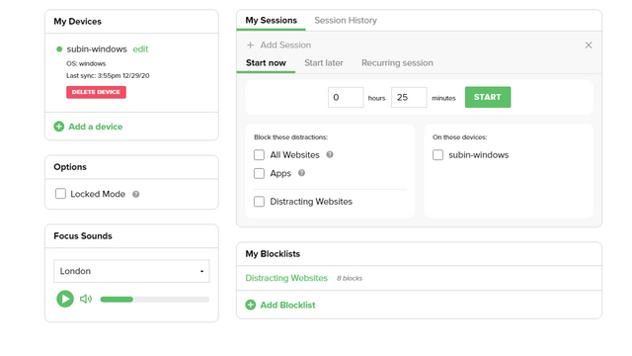Click the hours input field
632x356 pixels.
(x=346, y=97)
